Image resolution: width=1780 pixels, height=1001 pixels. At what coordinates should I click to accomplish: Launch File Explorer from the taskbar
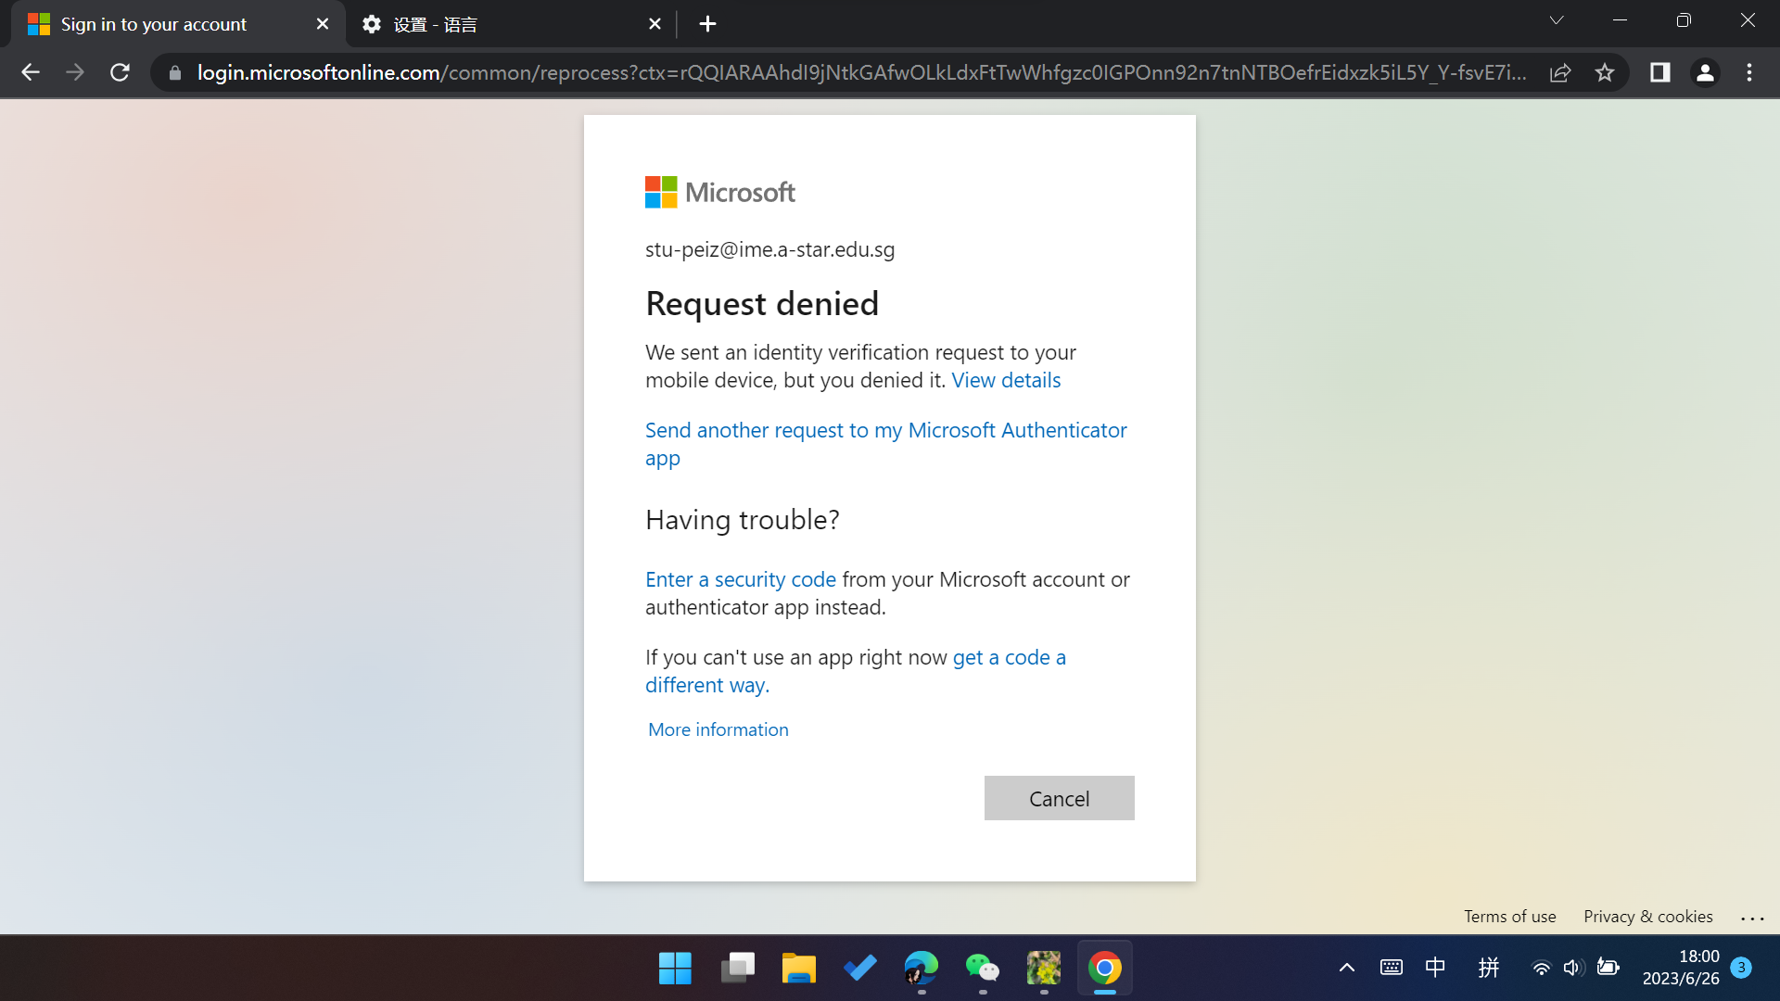point(799,969)
